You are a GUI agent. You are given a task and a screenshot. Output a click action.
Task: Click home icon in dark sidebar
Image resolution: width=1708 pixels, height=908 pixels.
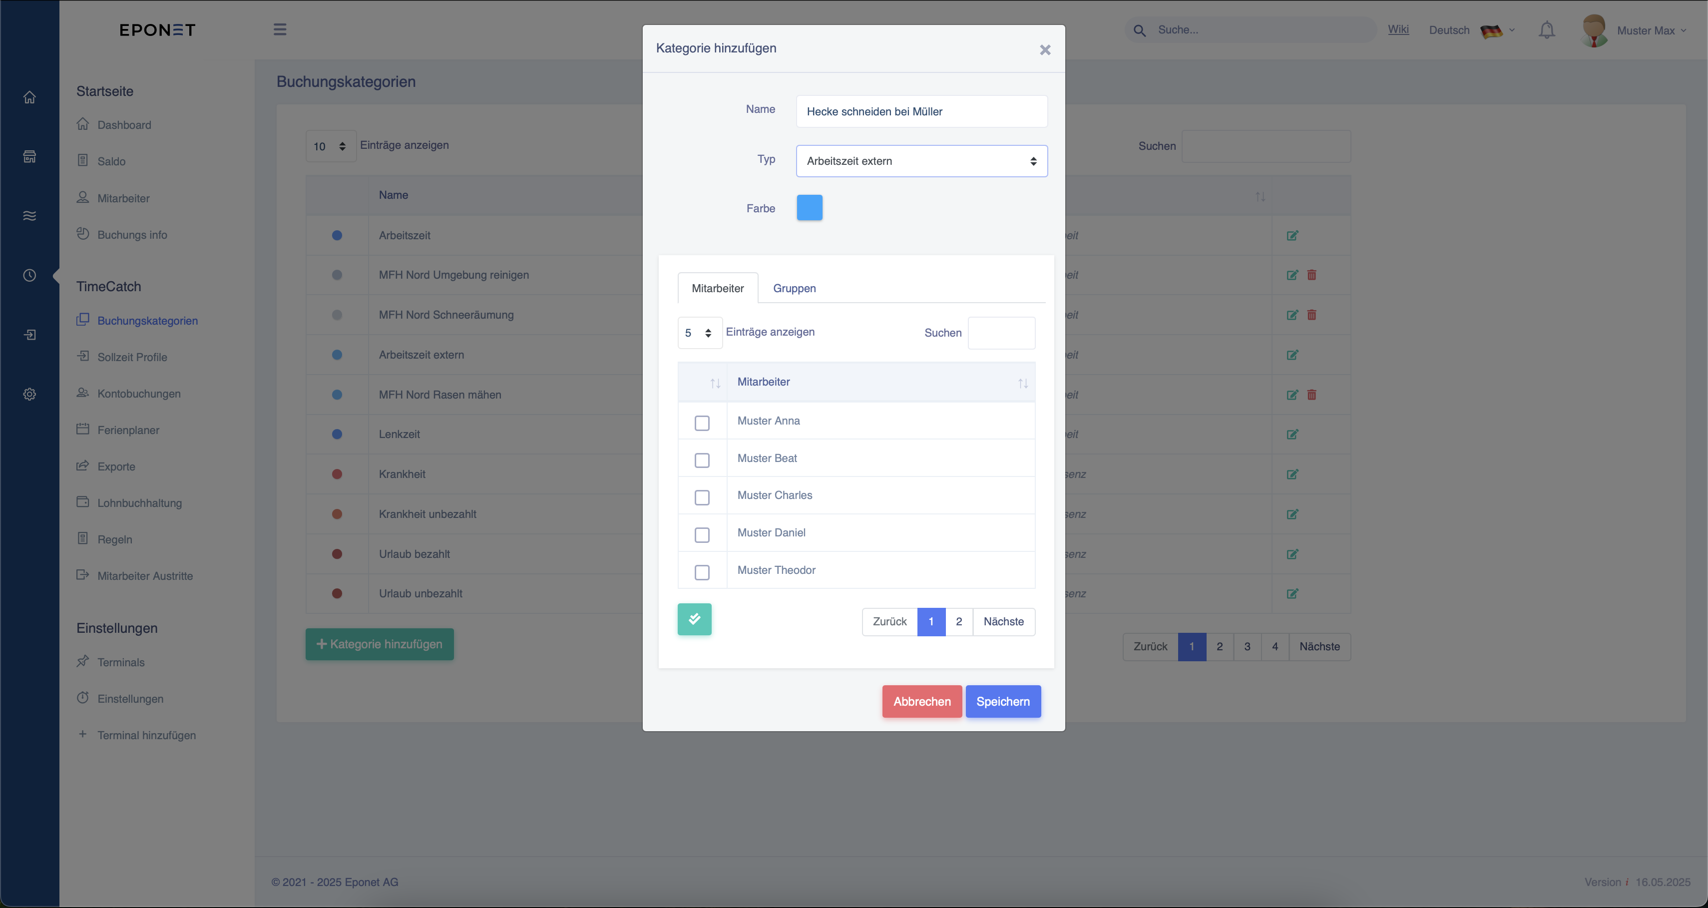click(29, 97)
